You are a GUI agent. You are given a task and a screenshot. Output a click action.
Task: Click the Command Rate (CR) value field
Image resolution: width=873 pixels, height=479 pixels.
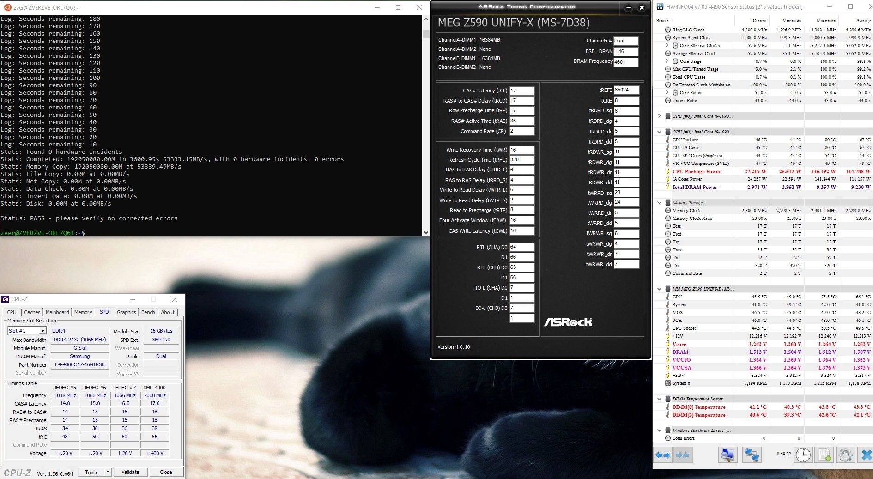pos(522,131)
